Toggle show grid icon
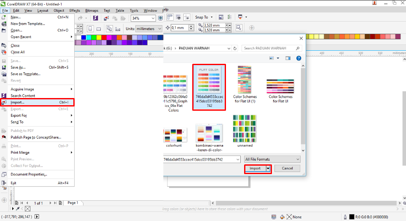The height and width of the screenshot is (221, 406). [178, 17]
